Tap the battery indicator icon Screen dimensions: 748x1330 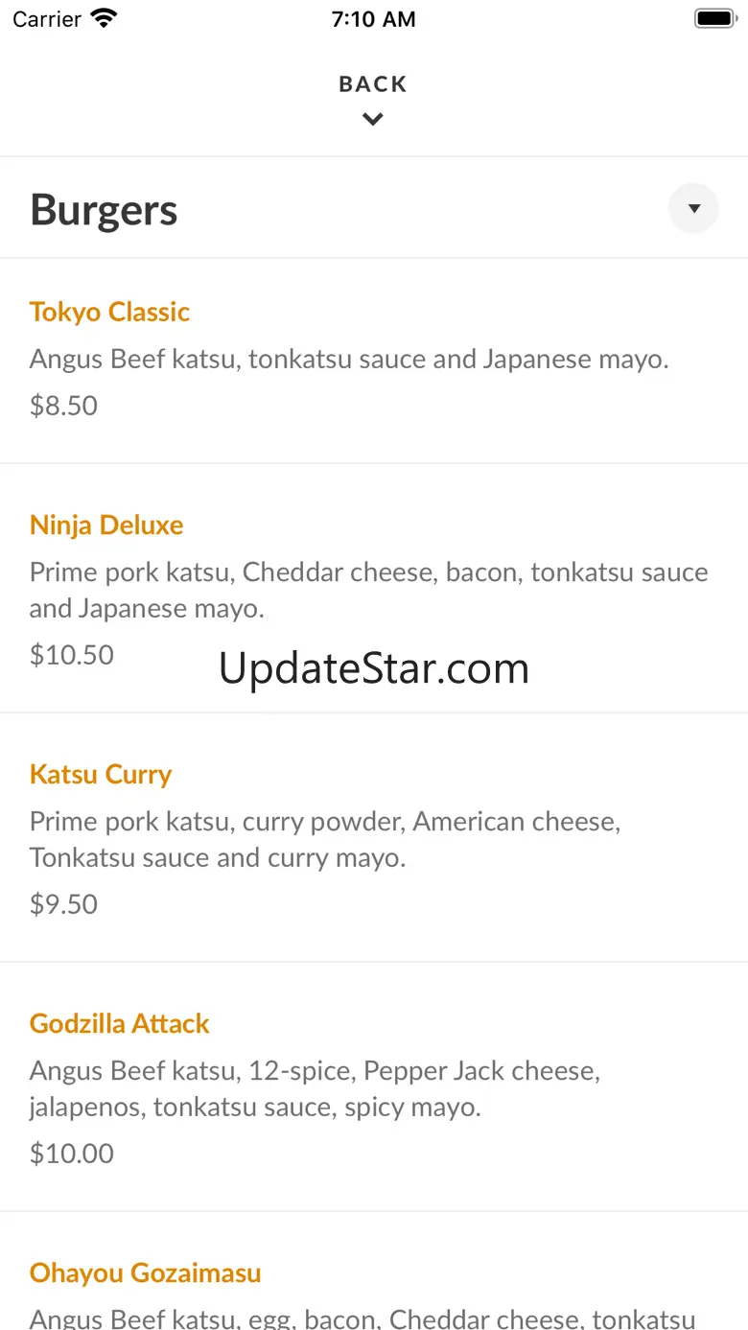713,18
